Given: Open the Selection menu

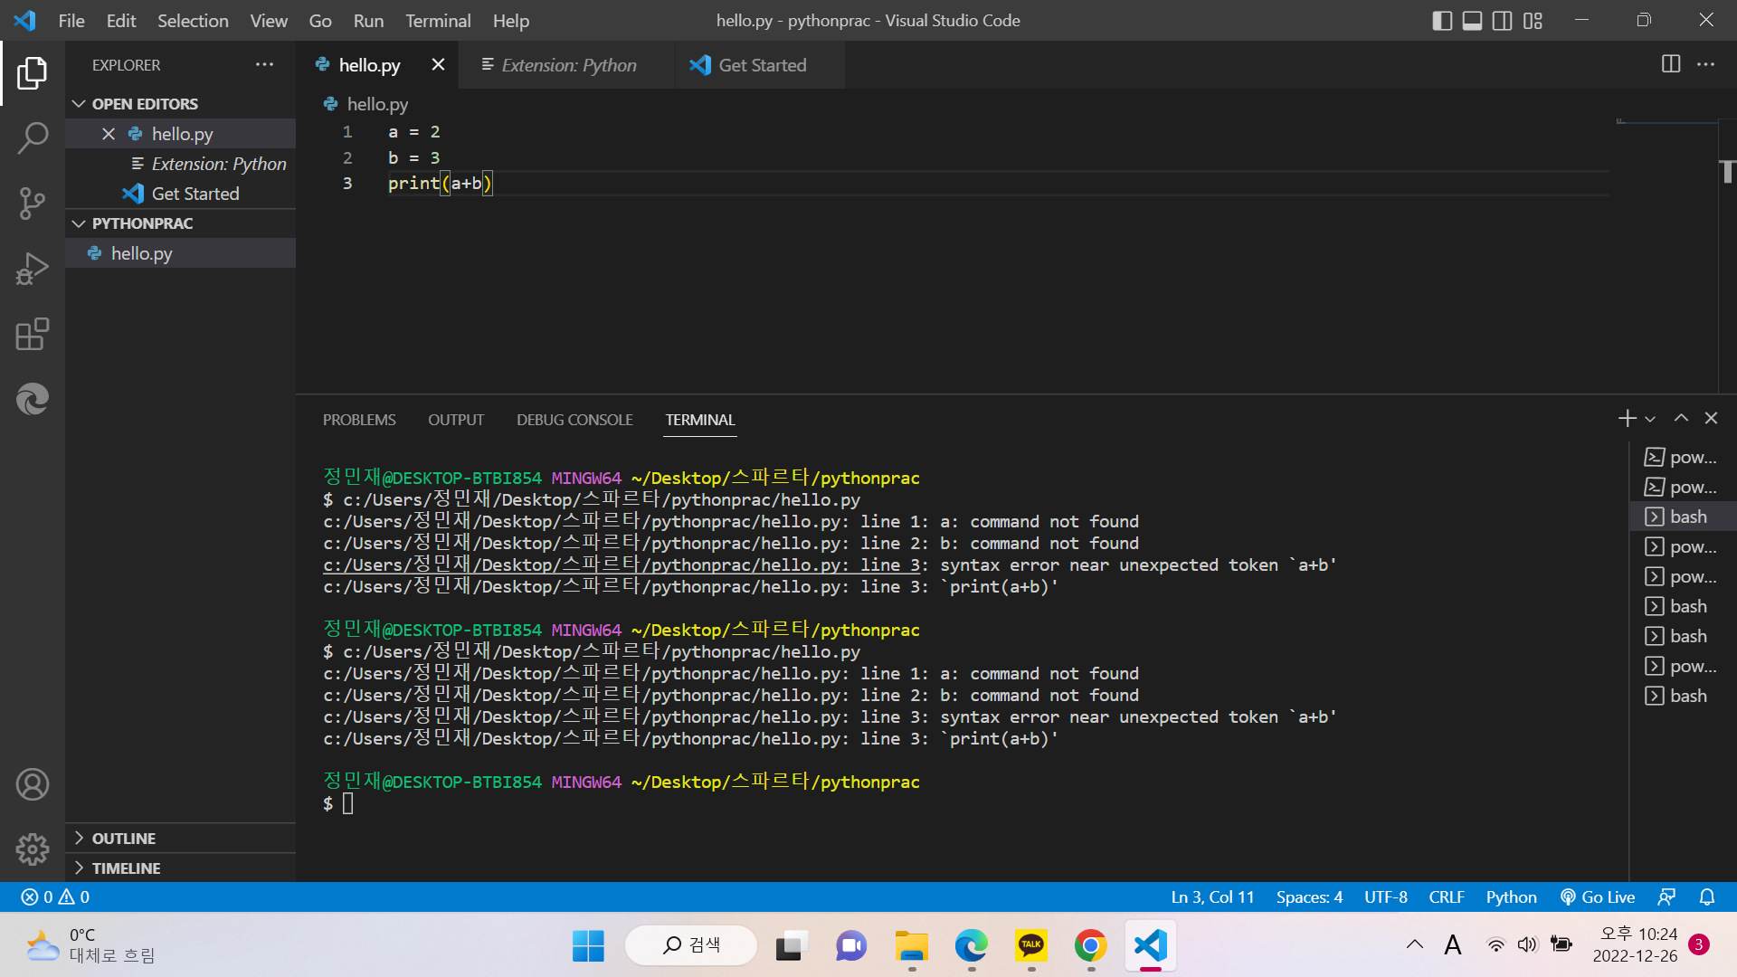Looking at the screenshot, I should (193, 21).
